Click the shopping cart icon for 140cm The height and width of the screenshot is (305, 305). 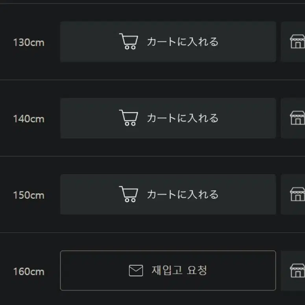click(129, 118)
